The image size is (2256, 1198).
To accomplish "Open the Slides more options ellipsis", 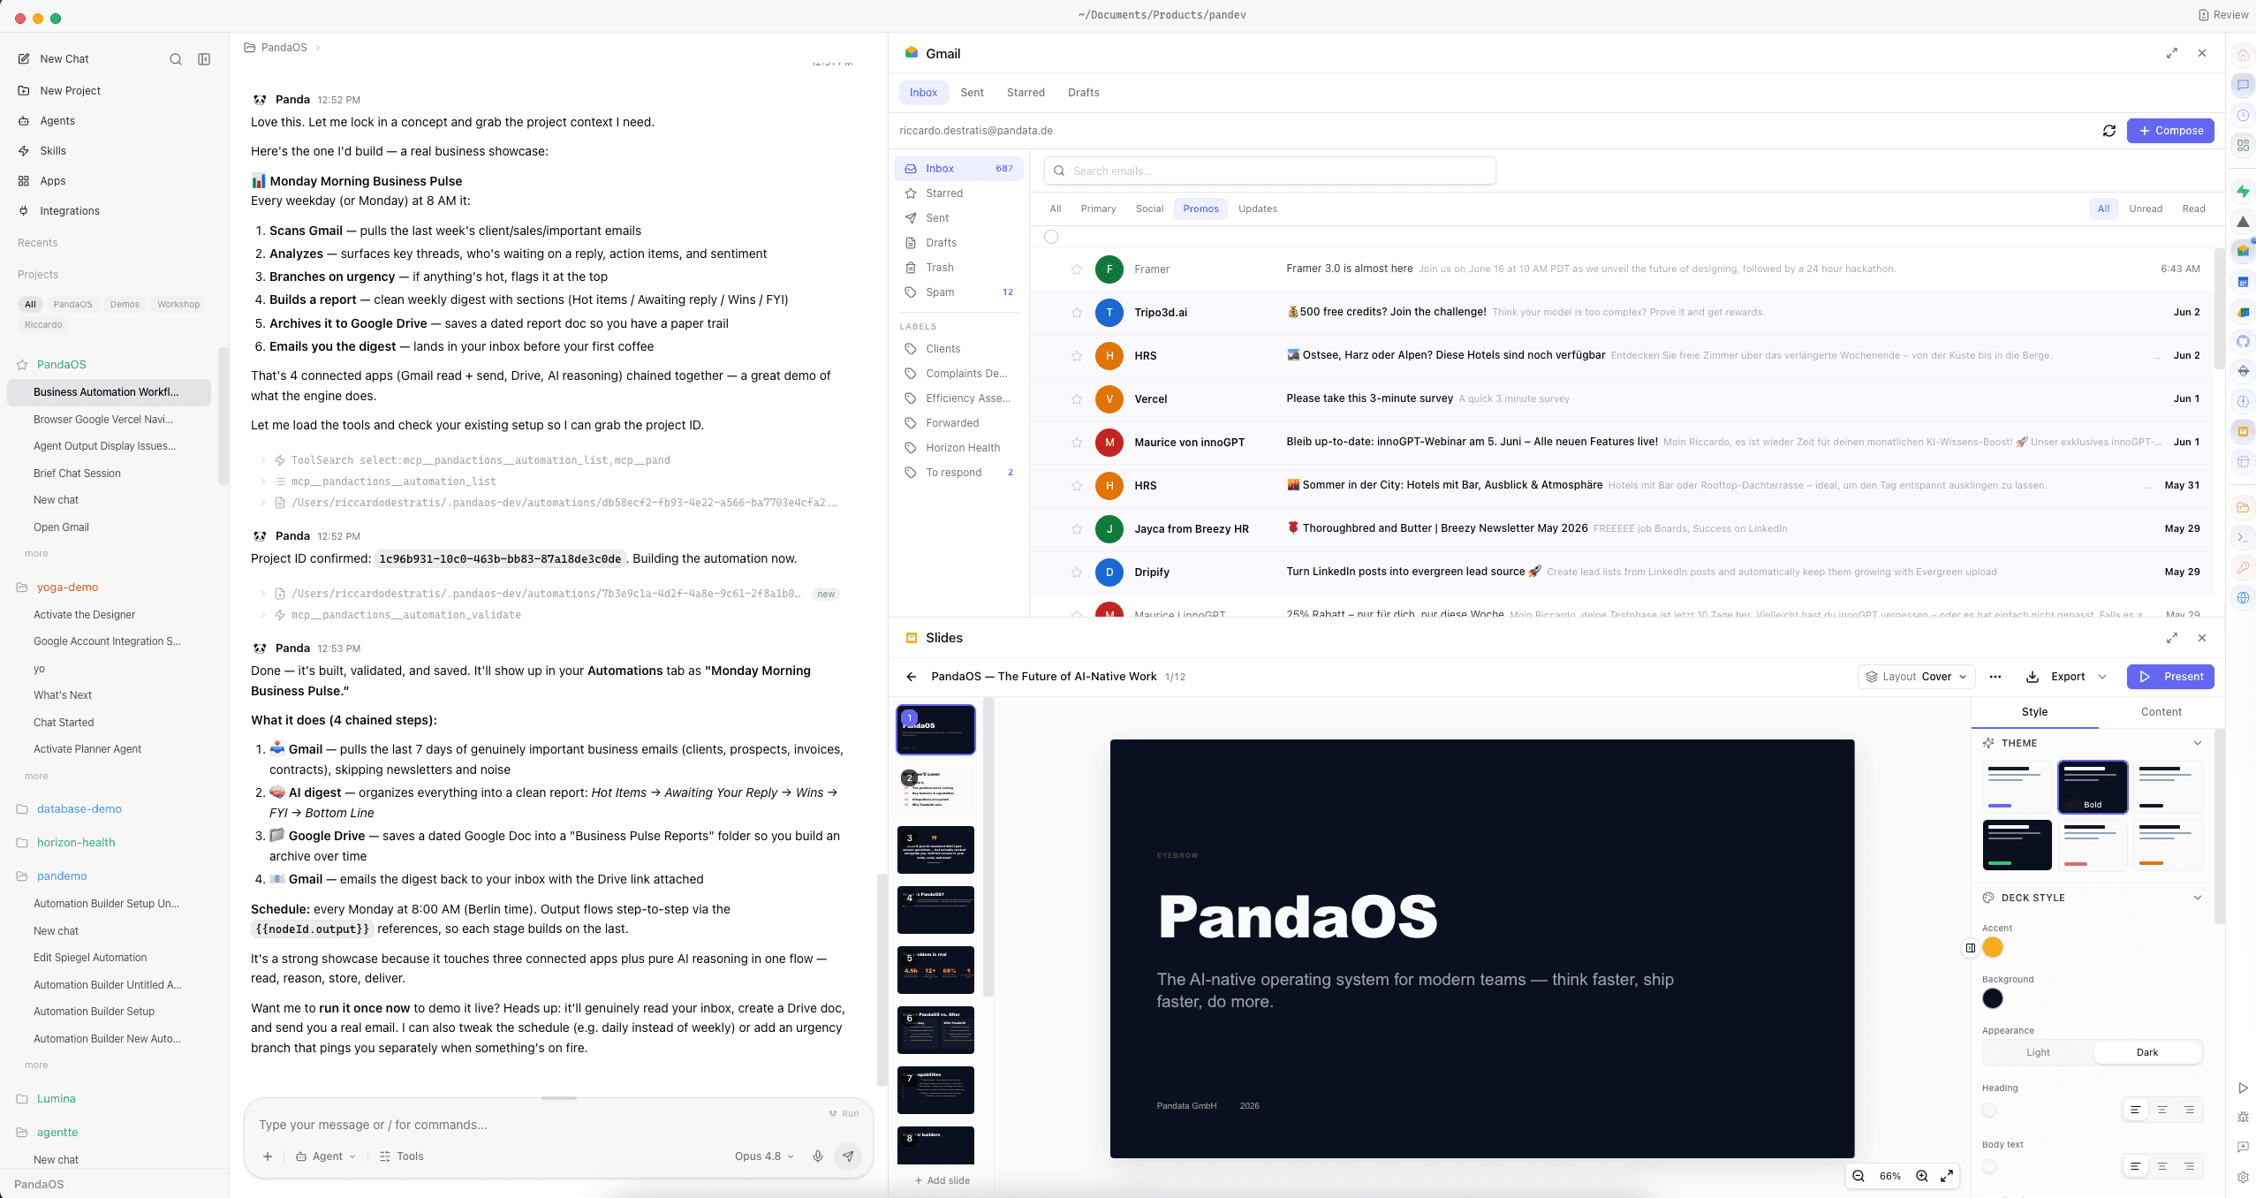I will [1995, 677].
